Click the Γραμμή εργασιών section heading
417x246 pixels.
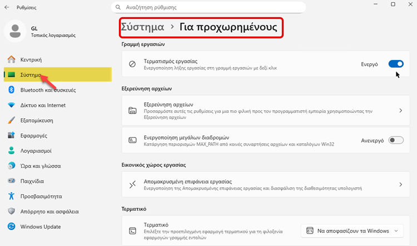[x=143, y=44]
